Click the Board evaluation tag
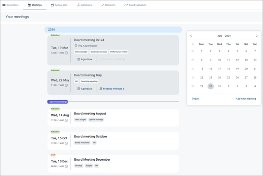 (82, 143)
